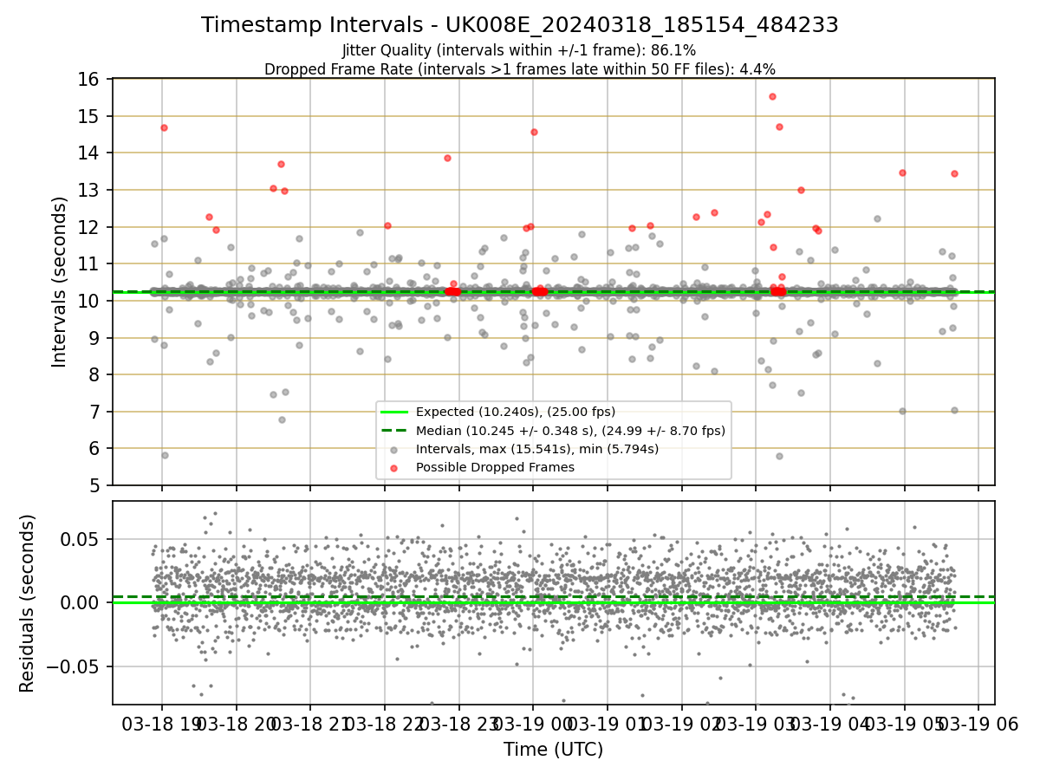1040x780 pixels.
Task: Select the Jitter Quality 86.1% subtitle line
Action: click(519, 50)
